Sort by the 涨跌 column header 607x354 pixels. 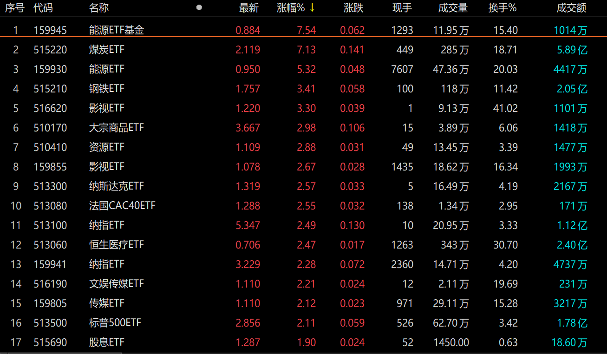click(353, 8)
